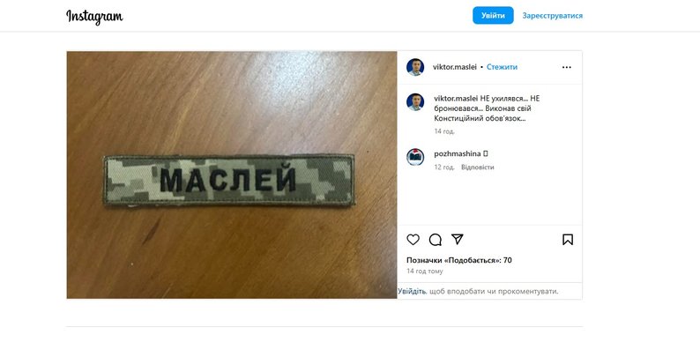This screenshot has height=357, width=700.
Task: Open the pozhmashina username link
Action: [458, 153]
